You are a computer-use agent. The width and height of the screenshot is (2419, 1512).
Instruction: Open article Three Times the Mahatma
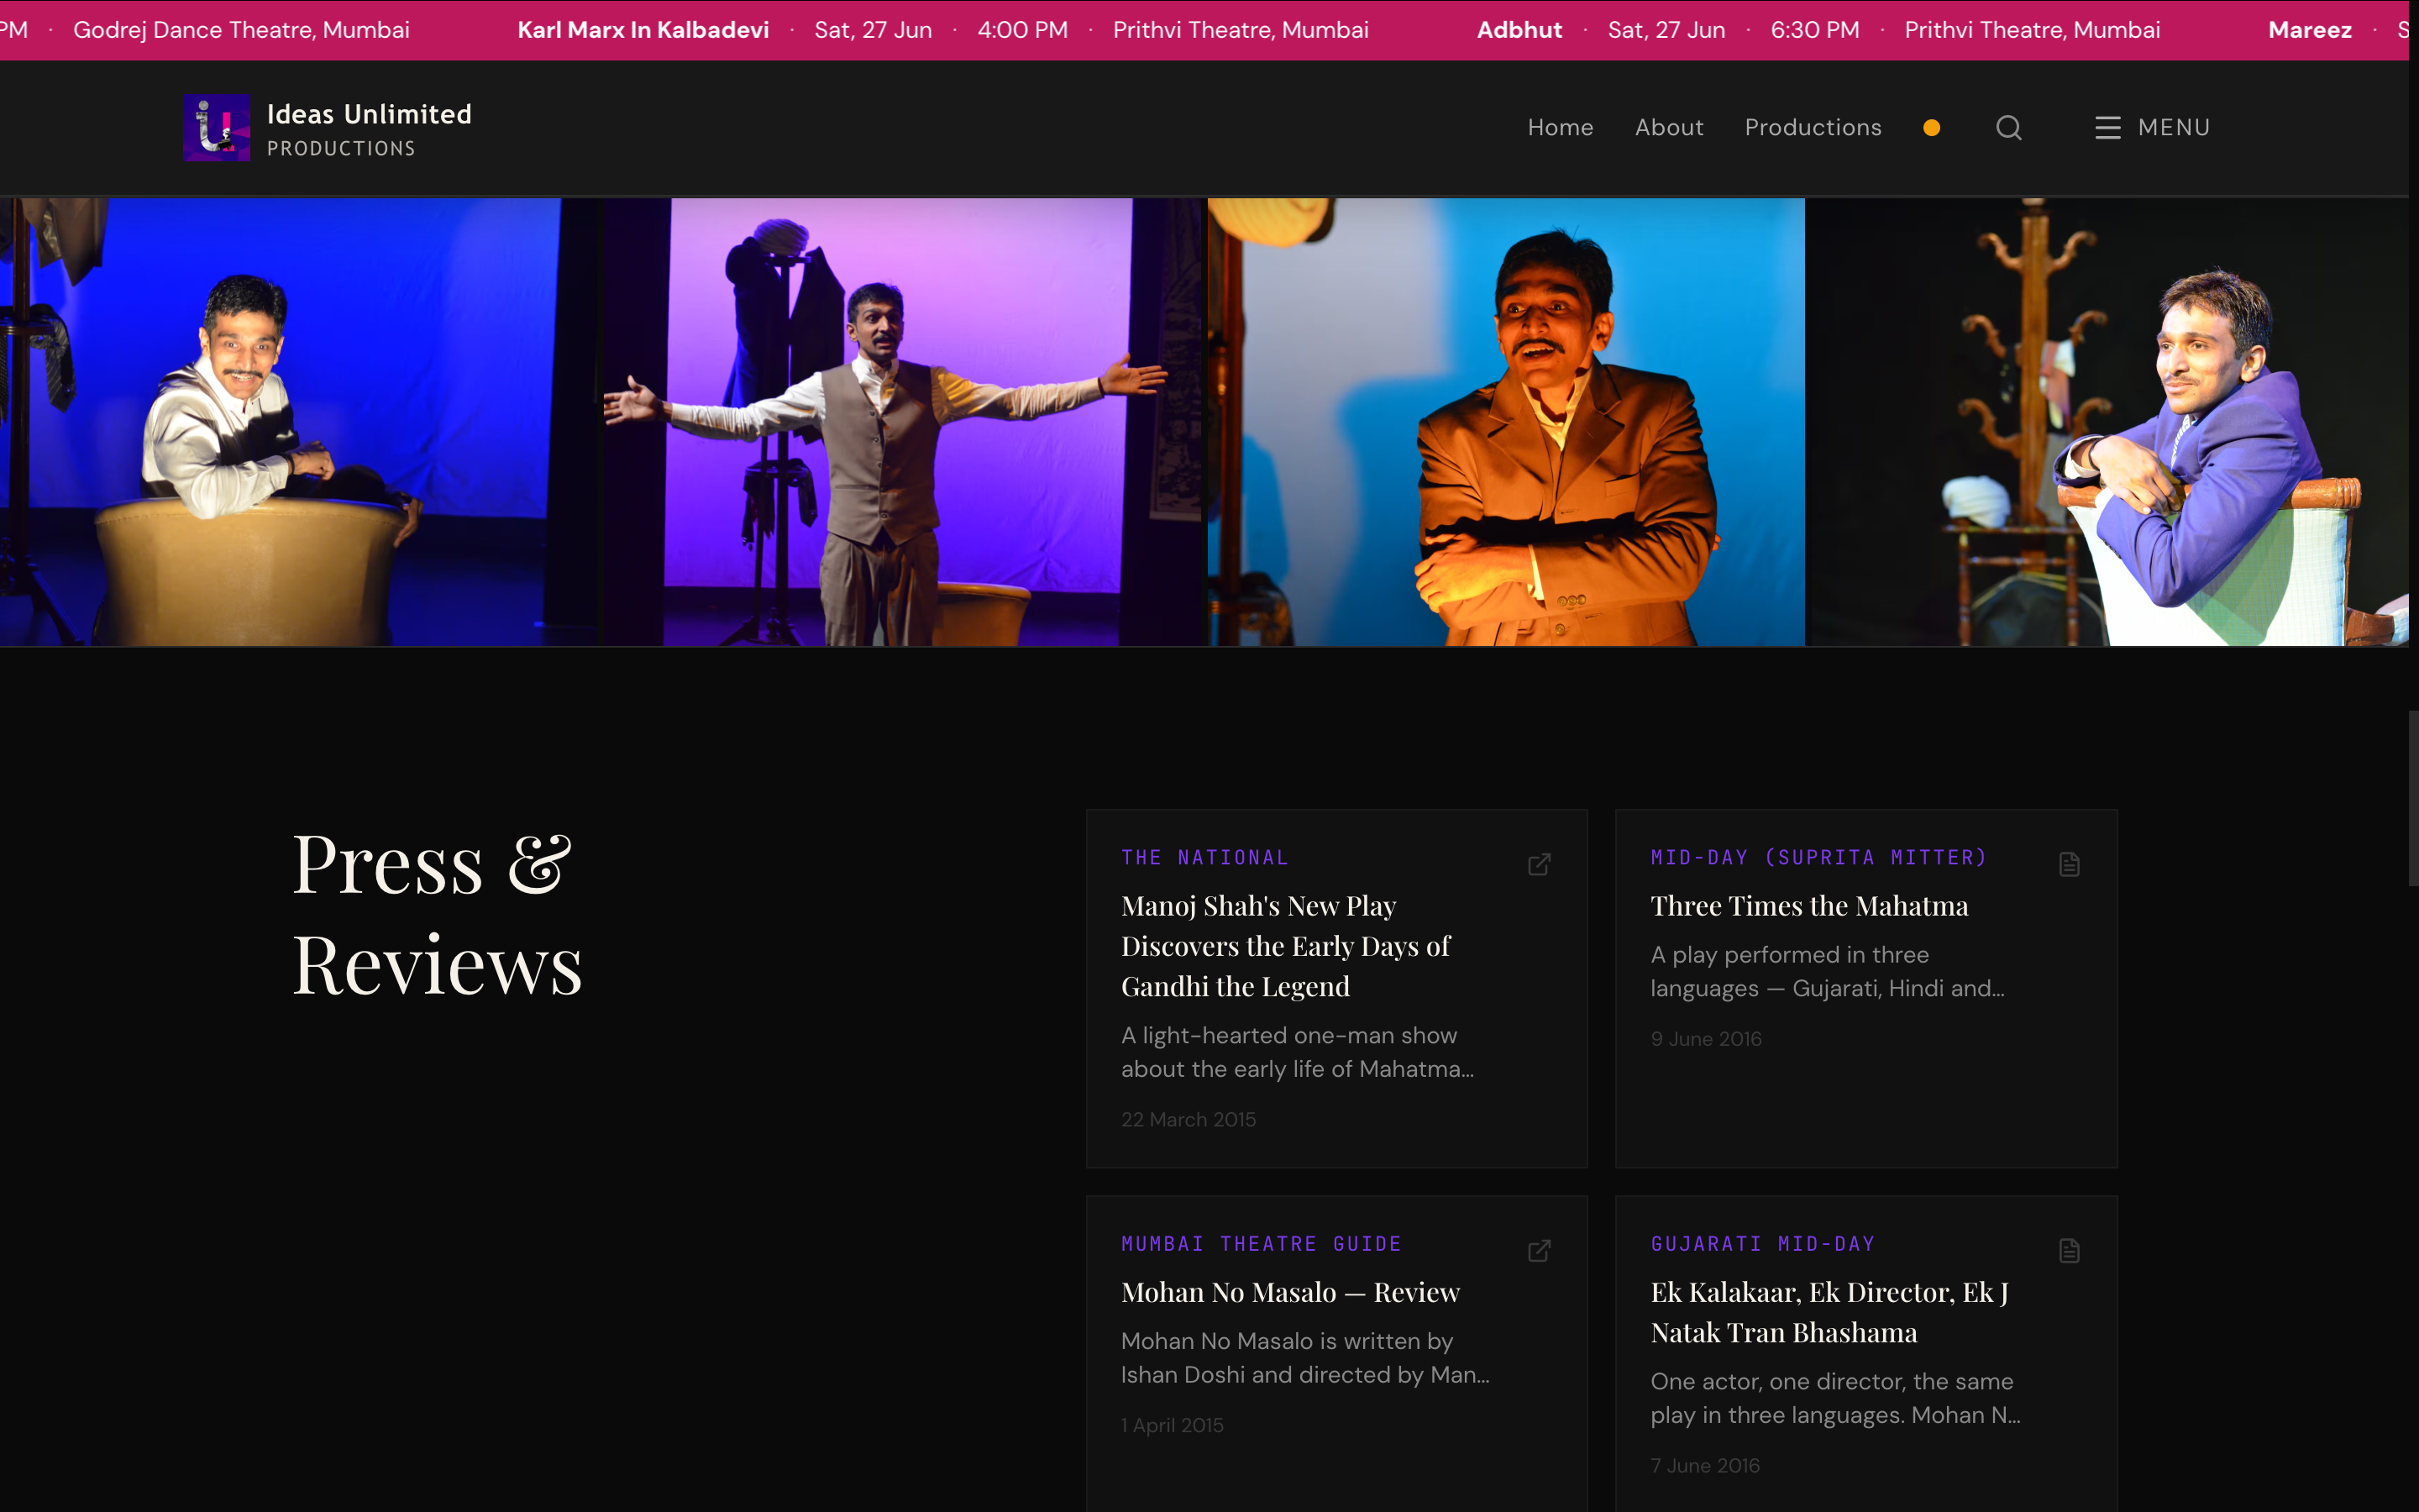(1809, 906)
